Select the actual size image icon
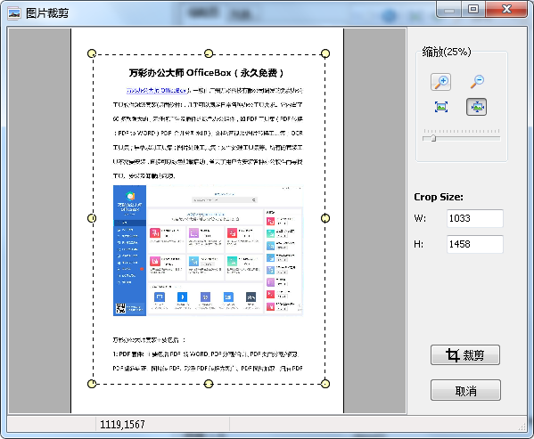Image resolution: width=534 pixels, height=439 pixels. coord(441,107)
